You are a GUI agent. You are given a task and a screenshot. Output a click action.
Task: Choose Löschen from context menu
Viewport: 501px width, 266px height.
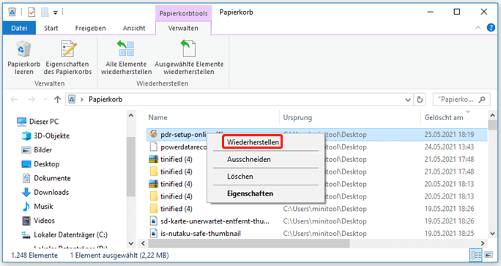tap(240, 177)
